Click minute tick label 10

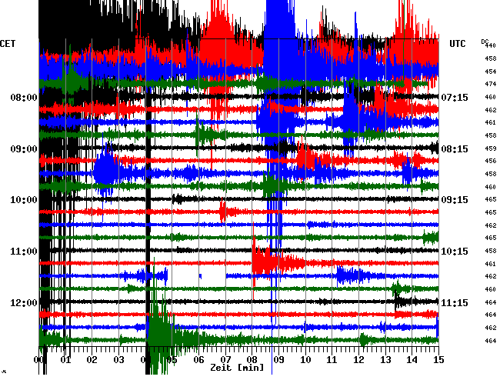[305, 360]
